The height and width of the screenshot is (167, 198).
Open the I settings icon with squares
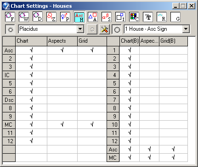(x=120, y=17)
